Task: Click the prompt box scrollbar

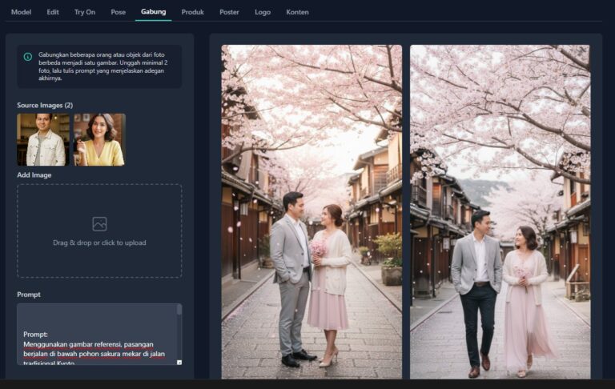Action: point(179,311)
